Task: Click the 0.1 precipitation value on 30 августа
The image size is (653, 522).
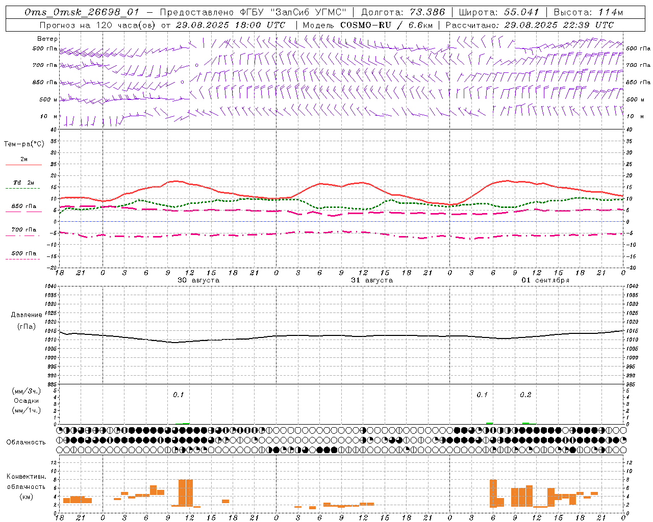Action: [x=178, y=395]
